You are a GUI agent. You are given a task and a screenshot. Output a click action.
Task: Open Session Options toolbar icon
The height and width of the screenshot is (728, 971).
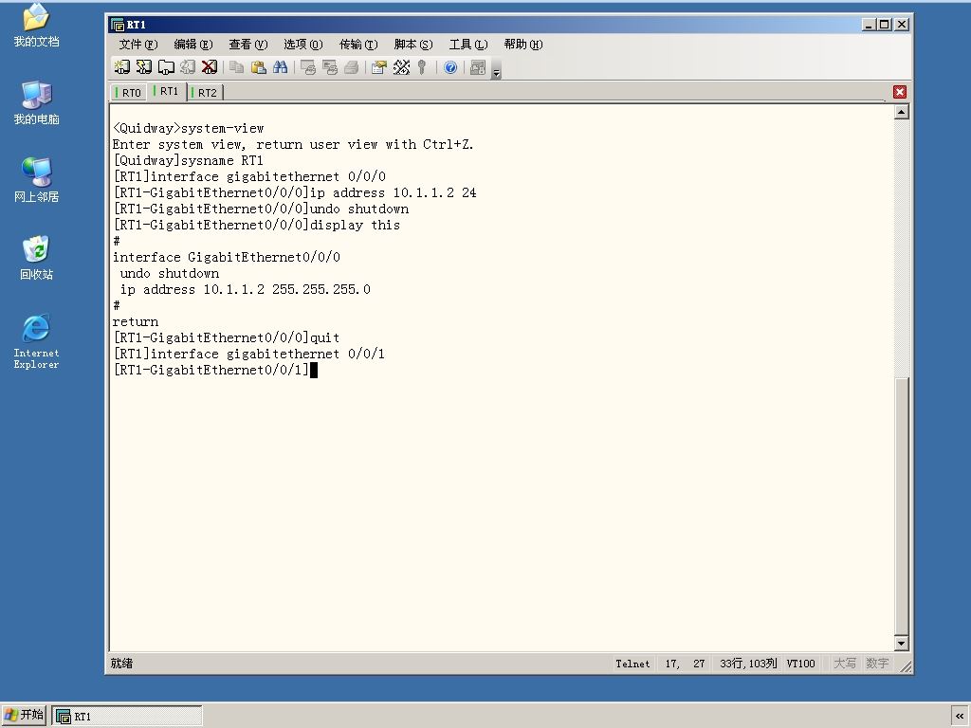379,67
